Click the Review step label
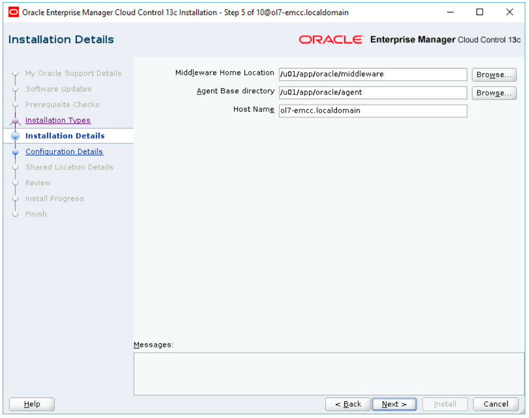 tap(38, 183)
